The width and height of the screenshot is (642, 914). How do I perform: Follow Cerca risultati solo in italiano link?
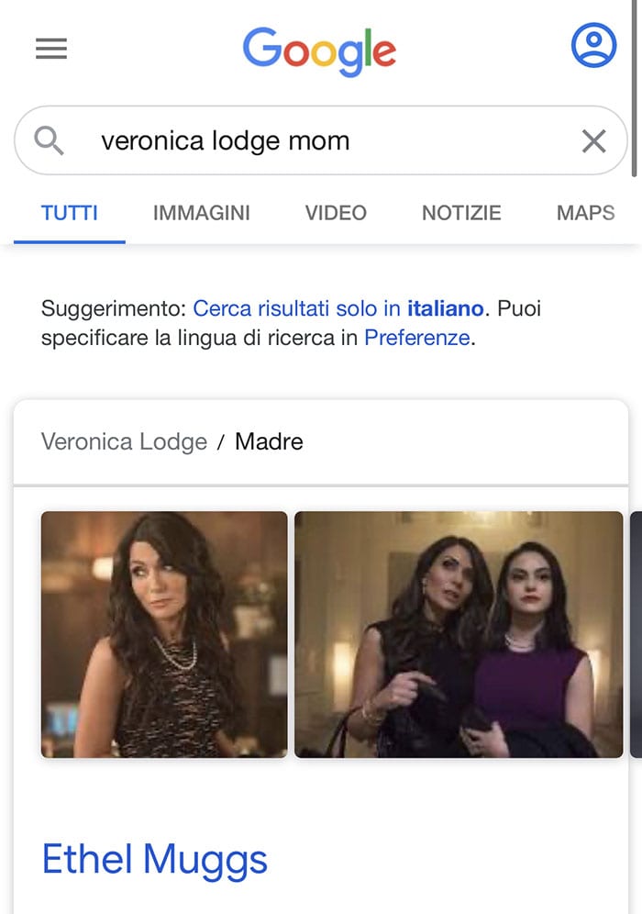[x=338, y=308]
